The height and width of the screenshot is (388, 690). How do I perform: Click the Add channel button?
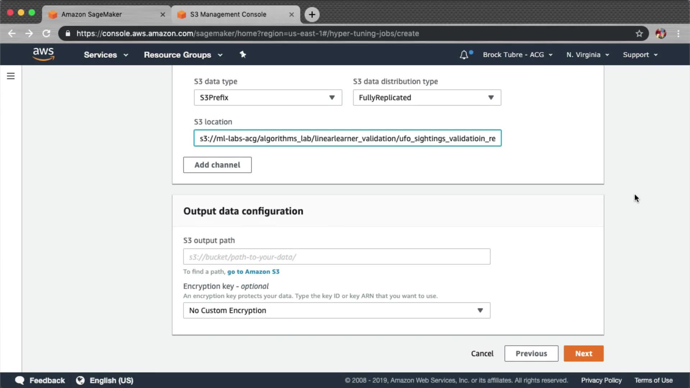point(217,165)
